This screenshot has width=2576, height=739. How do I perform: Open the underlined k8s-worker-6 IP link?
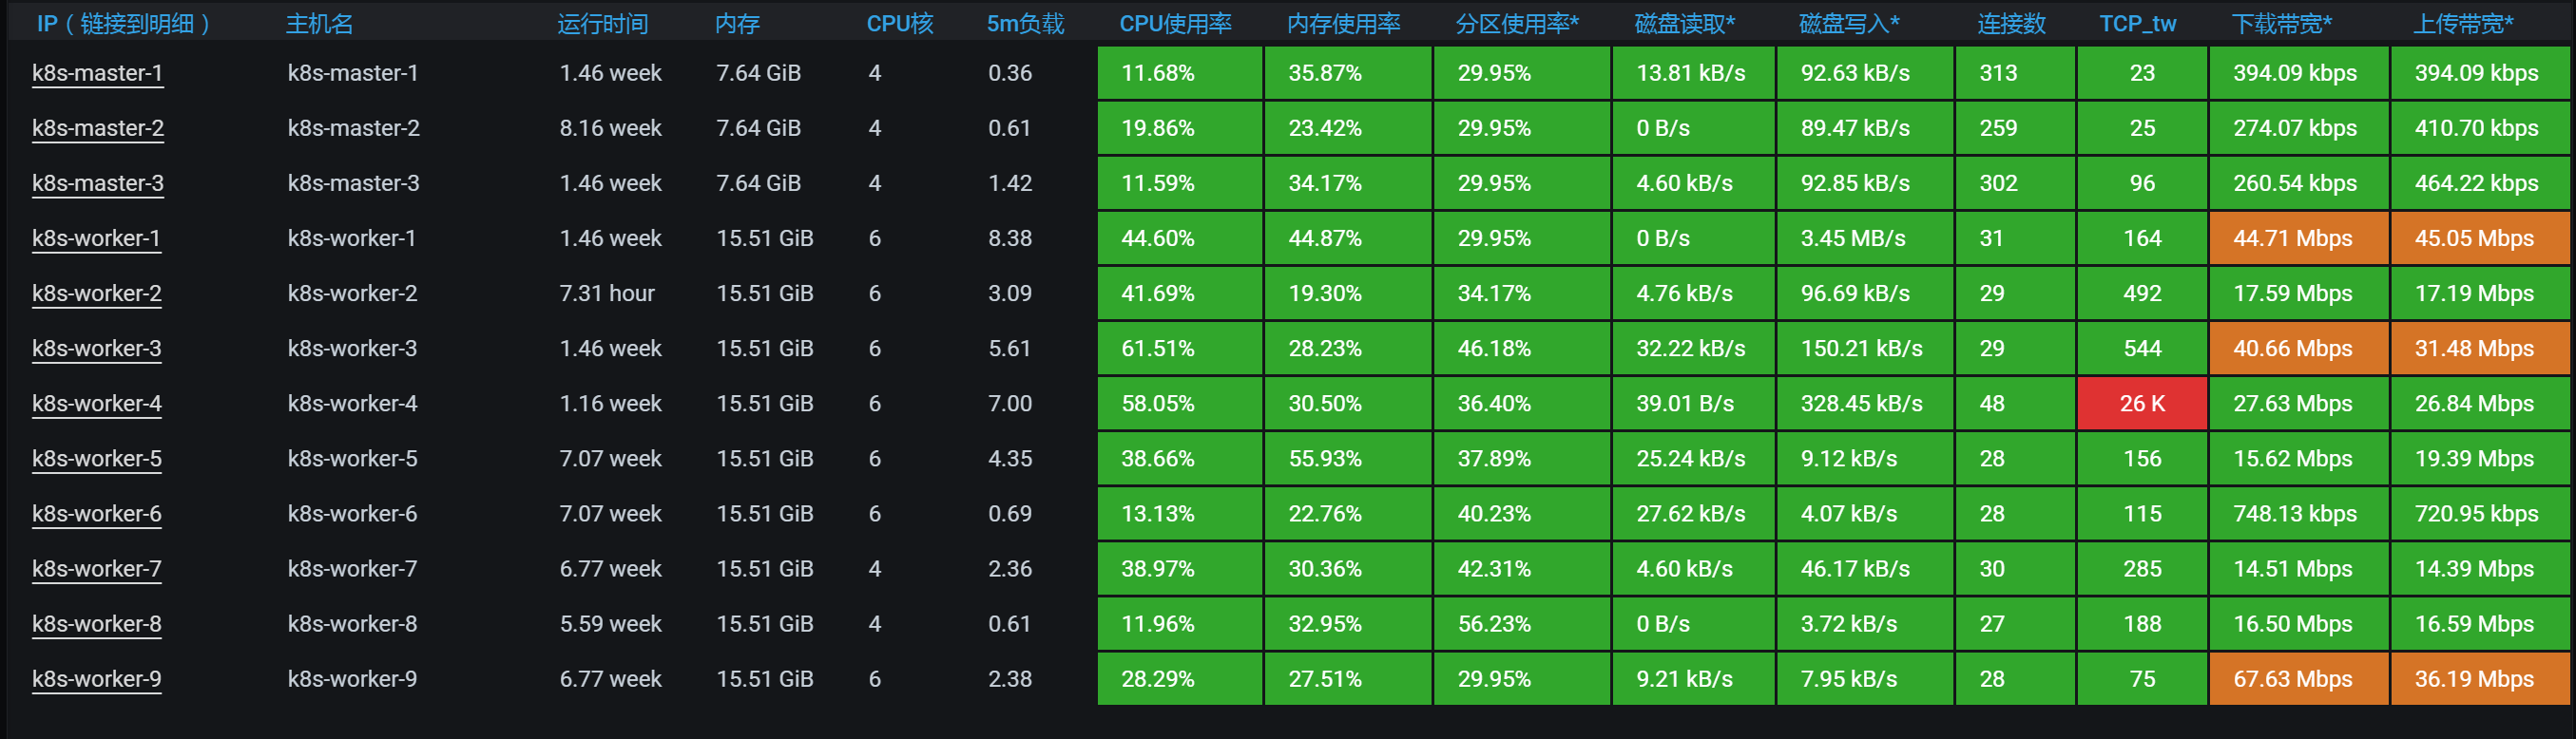coord(97,513)
